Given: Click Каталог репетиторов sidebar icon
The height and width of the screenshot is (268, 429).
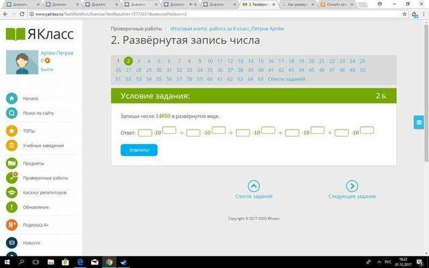Looking at the screenshot, I should pyautogui.click(x=12, y=192).
